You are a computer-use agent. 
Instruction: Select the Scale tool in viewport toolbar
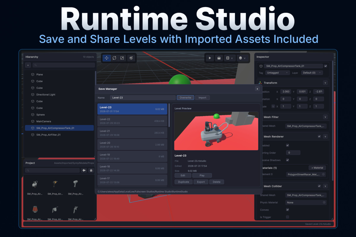click(x=122, y=58)
